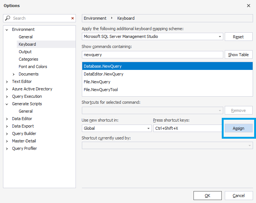Expand the Master-Detail node
Image resolution: width=256 pixels, height=203 pixels.
tap(7, 141)
